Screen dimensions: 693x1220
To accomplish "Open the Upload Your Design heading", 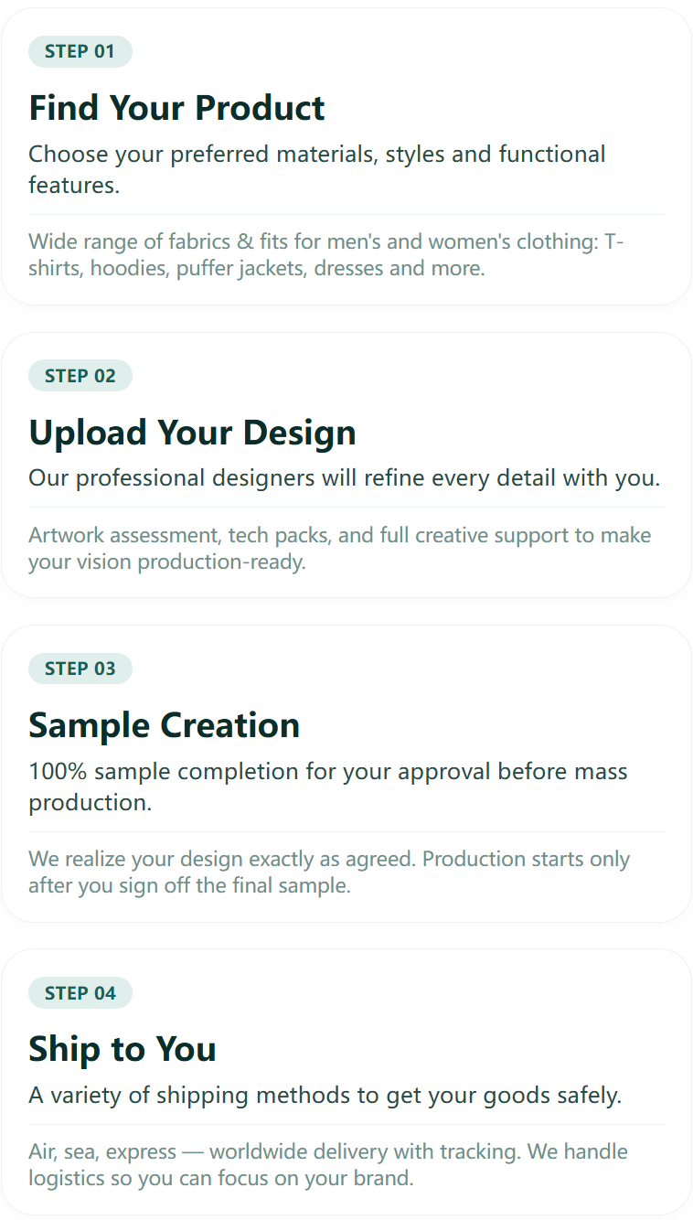I will point(192,433).
